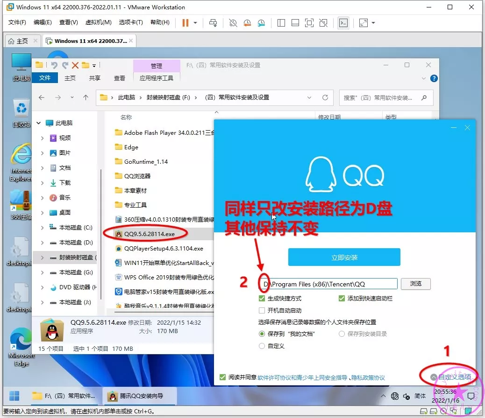Open the VMware console view icon
Viewport: 485px width, 418px height.
pos(343,23)
